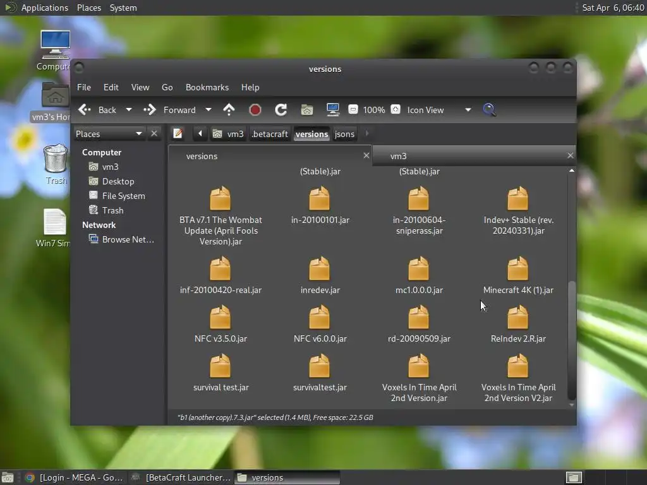This screenshot has width=647, height=485.
Task: Open the Applications menu in top panel
Action: [x=44, y=8]
